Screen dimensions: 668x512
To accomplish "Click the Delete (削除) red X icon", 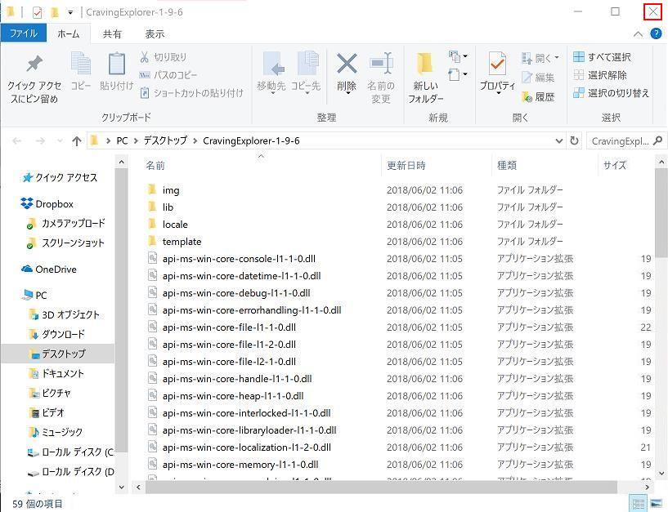I will pos(347,73).
